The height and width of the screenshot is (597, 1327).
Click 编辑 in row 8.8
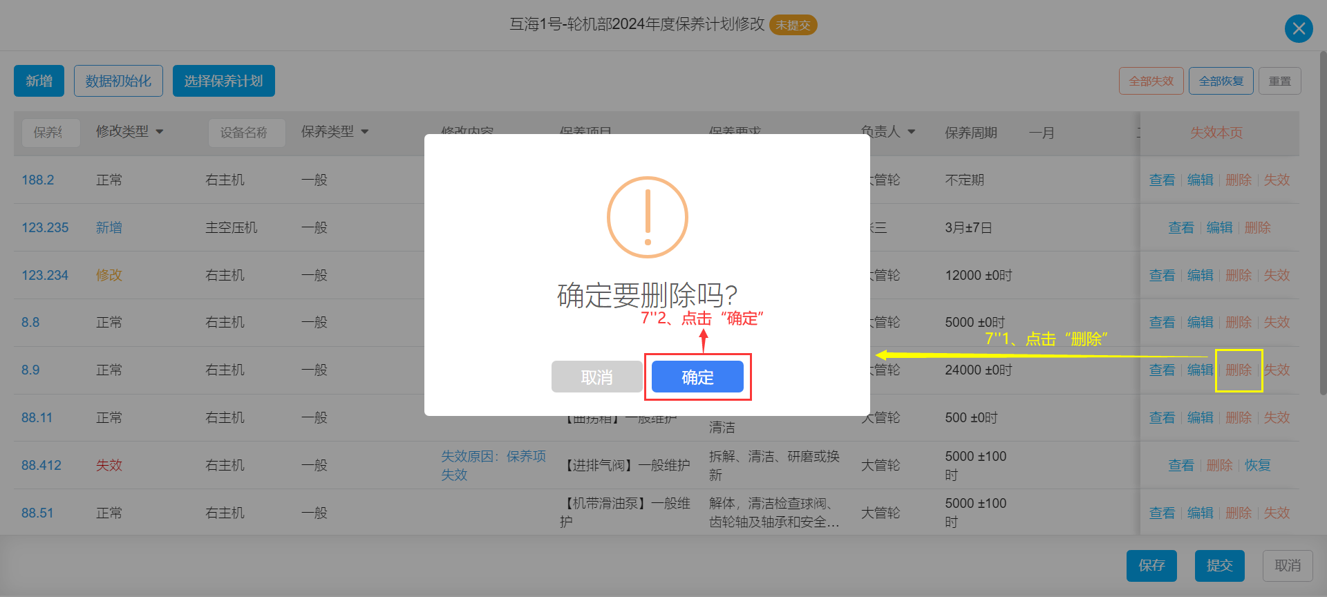pyautogui.click(x=1201, y=322)
